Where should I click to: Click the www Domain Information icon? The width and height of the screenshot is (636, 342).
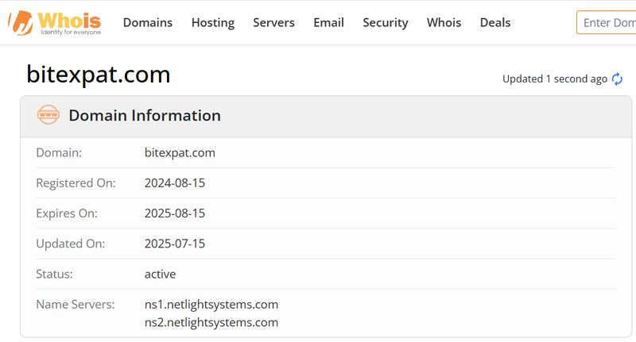[48, 115]
